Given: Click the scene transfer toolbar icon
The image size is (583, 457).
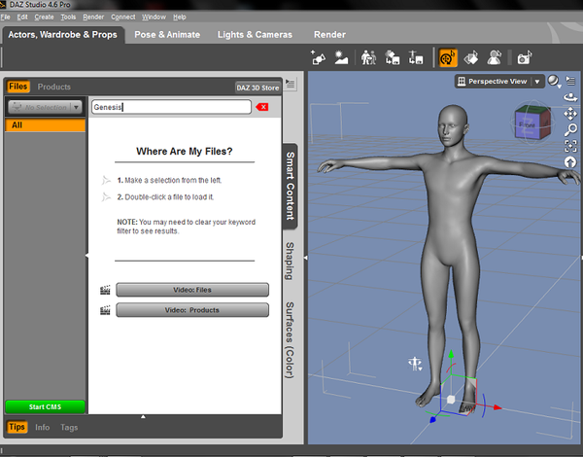Looking at the screenshot, I should coord(392,57).
